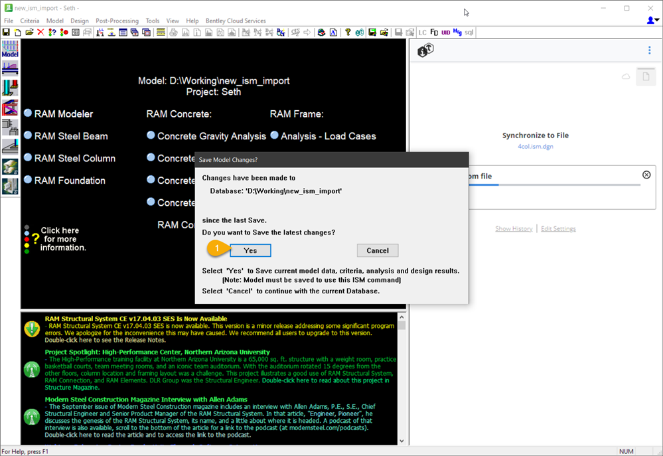Image resolution: width=663 pixels, height=456 pixels.
Task: Open the foundation module icon in sidebar
Action: (x=10, y=147)
